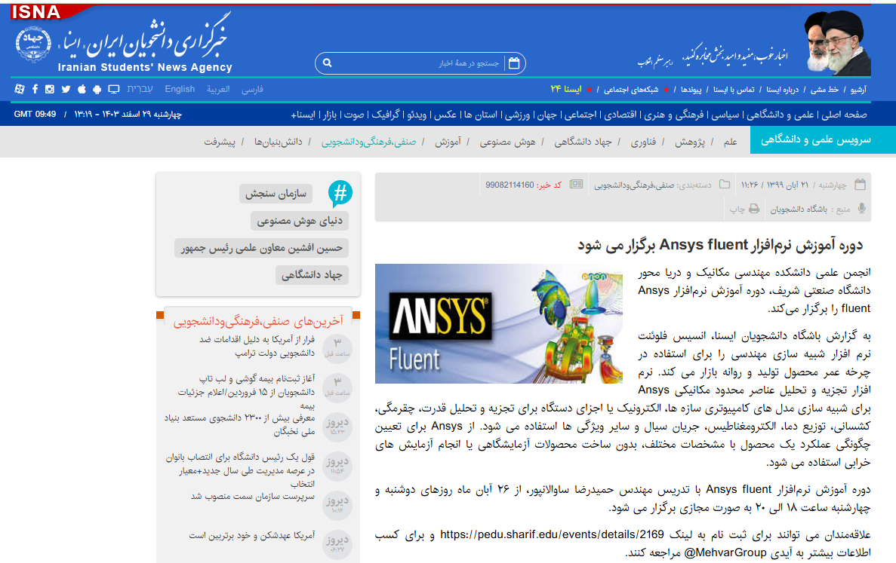This screenshot has width=896, height=563.
Task: Click the printer icon to print article
Action: tap(754, 209)
